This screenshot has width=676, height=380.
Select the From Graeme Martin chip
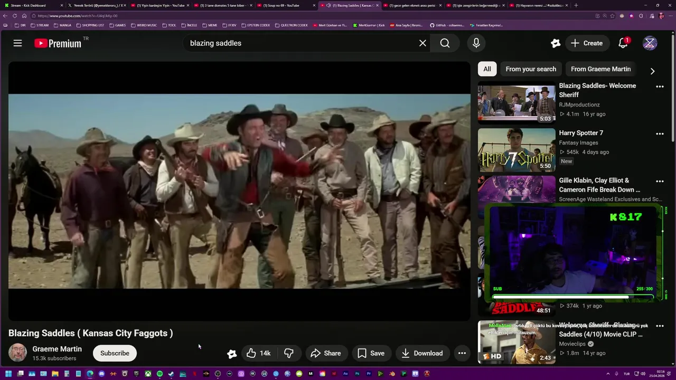click(x=600, y=69)
